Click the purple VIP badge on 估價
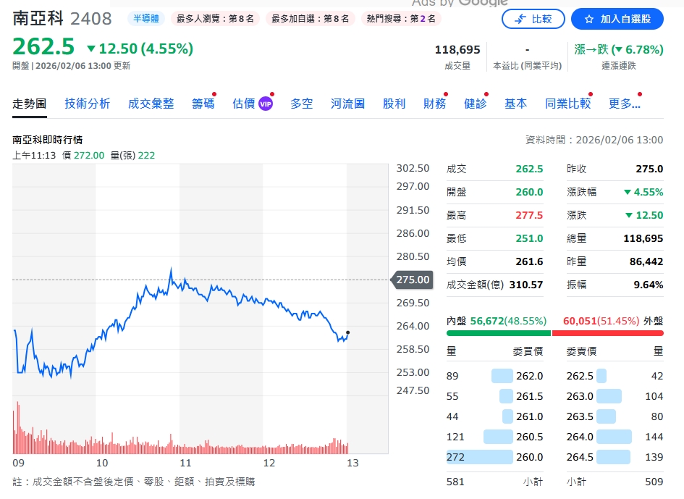Viewport: 684px width, 499px height. (265, 104)
